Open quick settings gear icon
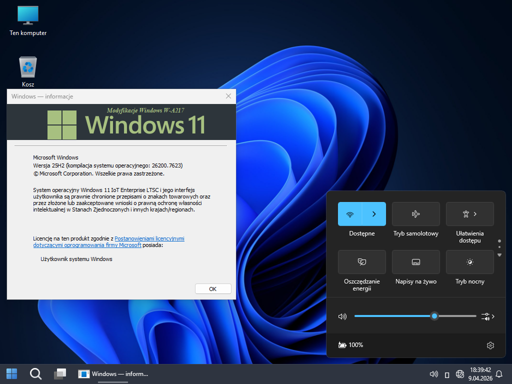This screenshot has height=384, width=512. click(490, 345)
